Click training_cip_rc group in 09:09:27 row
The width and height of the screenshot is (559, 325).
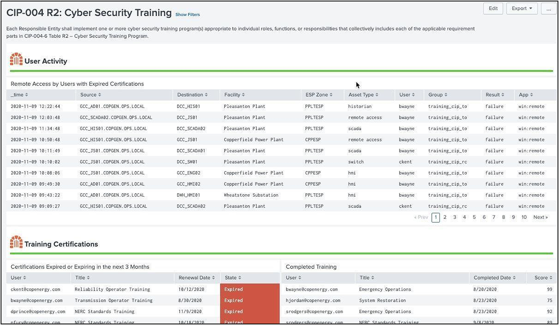448,206
